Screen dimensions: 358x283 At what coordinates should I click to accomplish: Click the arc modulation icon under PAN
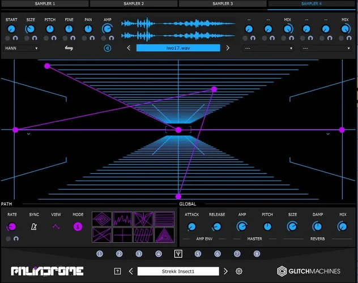click(x=92, y=38)
